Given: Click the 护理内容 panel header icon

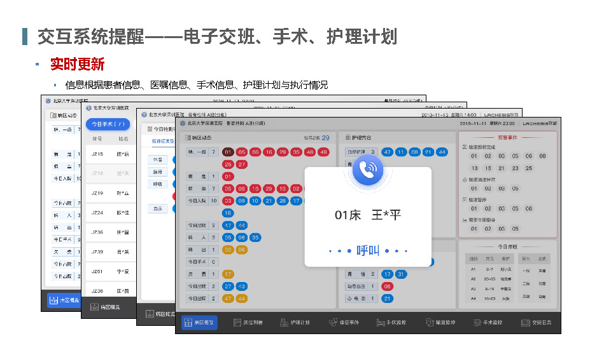Looking at the screenshot, I should pyautogui.click(x=348, y=137).
